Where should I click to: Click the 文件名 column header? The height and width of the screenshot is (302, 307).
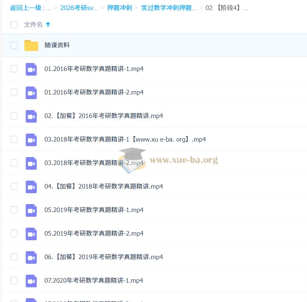pos(33,25)
